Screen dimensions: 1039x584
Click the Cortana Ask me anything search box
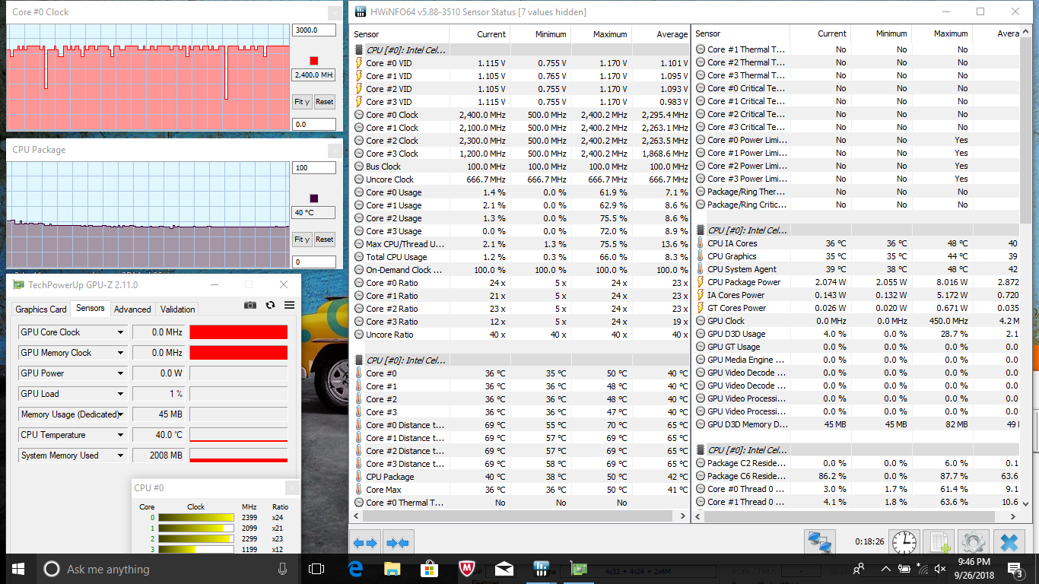(166, 569)
